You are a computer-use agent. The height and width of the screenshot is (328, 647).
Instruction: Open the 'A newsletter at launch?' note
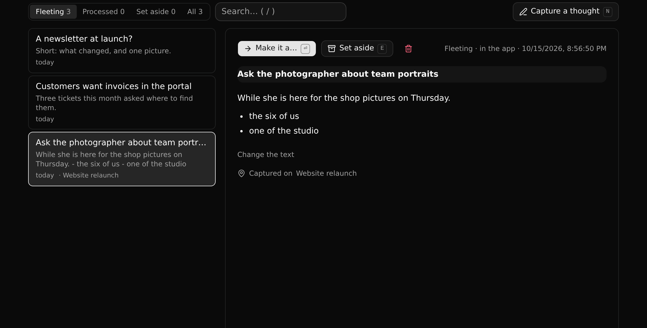[x=122, y=51]
